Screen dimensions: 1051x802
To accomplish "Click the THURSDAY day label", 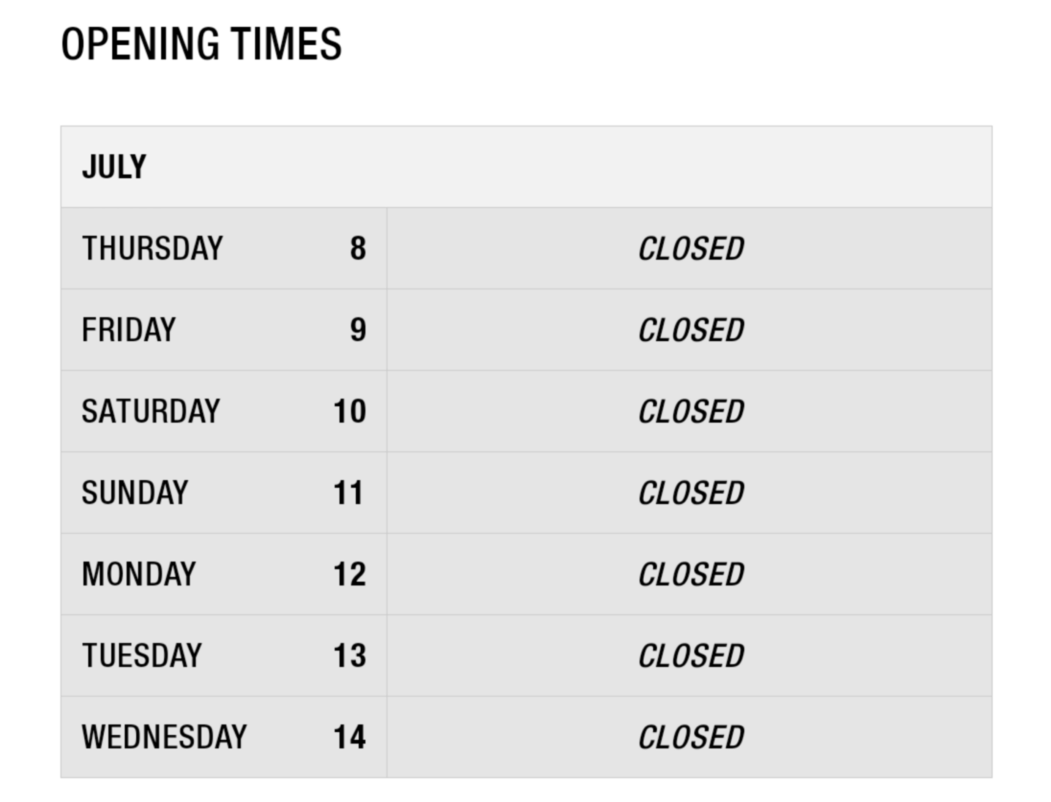I will pyautogui.click(x=152, y=248).
